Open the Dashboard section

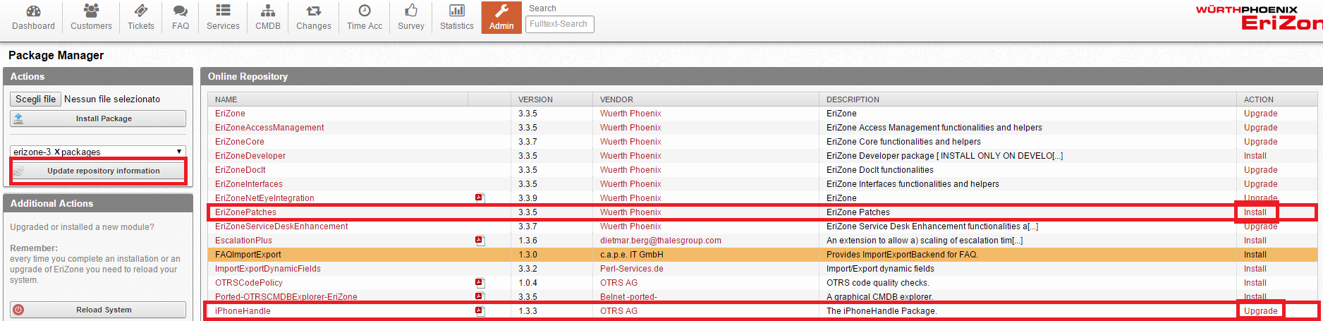(33, 18)
